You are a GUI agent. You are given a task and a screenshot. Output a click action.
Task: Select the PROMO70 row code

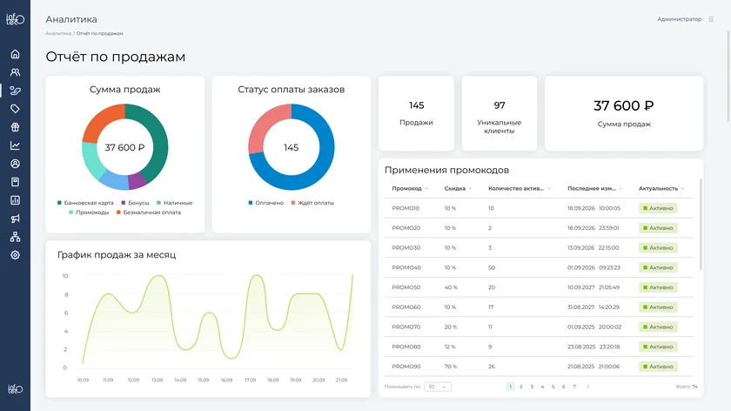(406, 327)
